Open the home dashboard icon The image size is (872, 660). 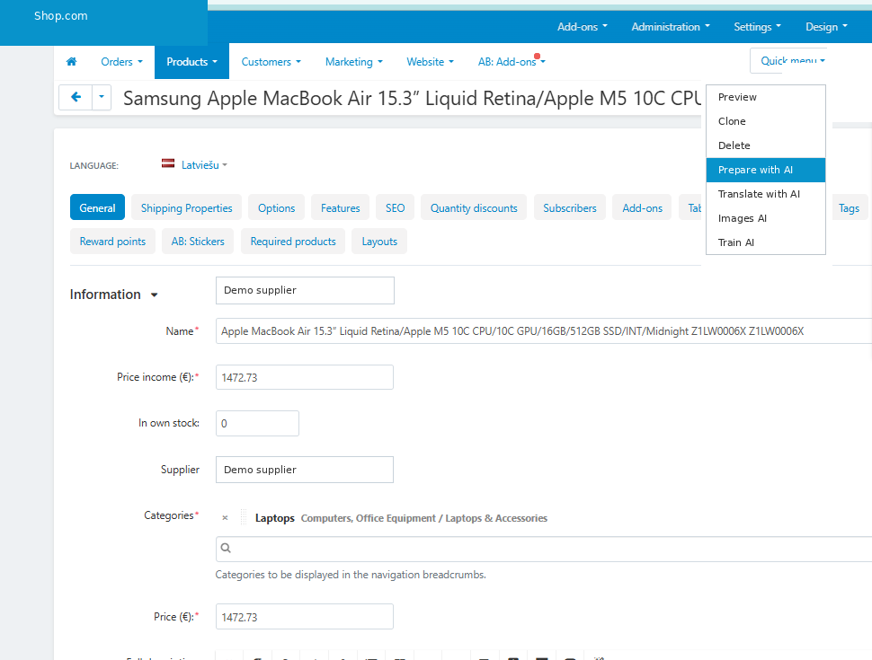click(71, 62)
